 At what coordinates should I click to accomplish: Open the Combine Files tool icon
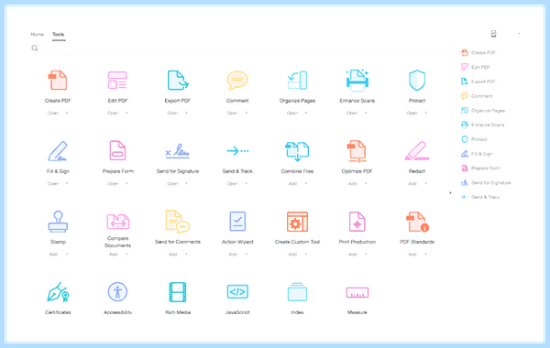point(297,151)
